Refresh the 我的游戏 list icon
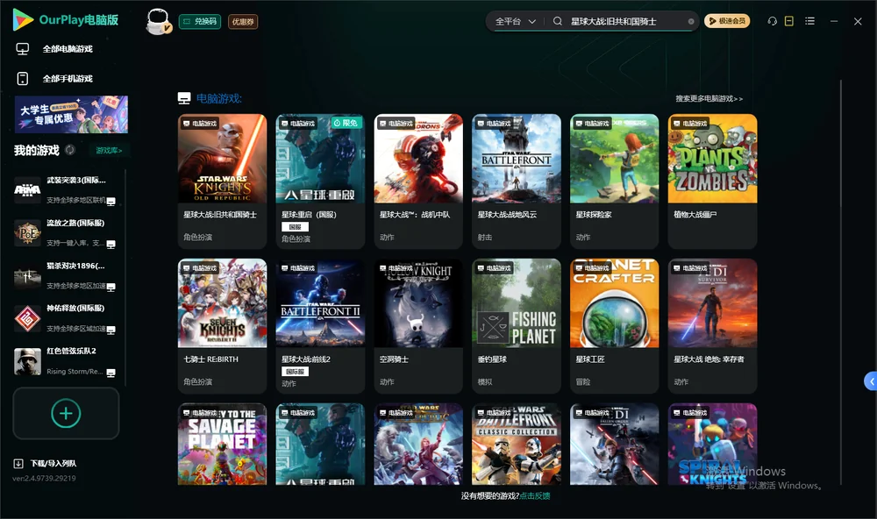Screen dimensions: 877x519 click(x=70, y=150)
